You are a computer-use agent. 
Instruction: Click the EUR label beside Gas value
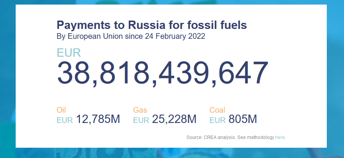(x=141, y=120)
